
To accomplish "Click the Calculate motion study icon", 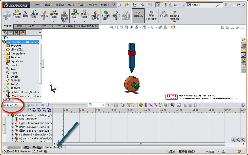I will tap(28, 105).
